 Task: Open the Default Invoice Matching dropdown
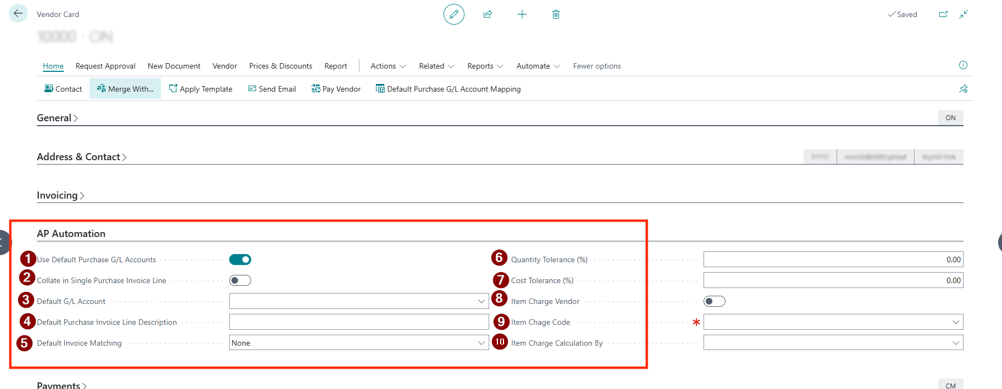[481, 343]
